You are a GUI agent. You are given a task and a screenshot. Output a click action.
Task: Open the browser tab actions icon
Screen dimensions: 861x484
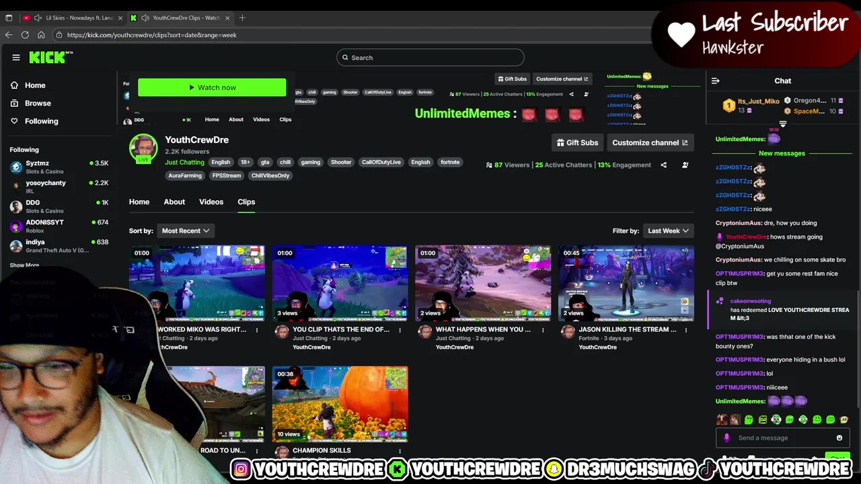pos(9,18)
